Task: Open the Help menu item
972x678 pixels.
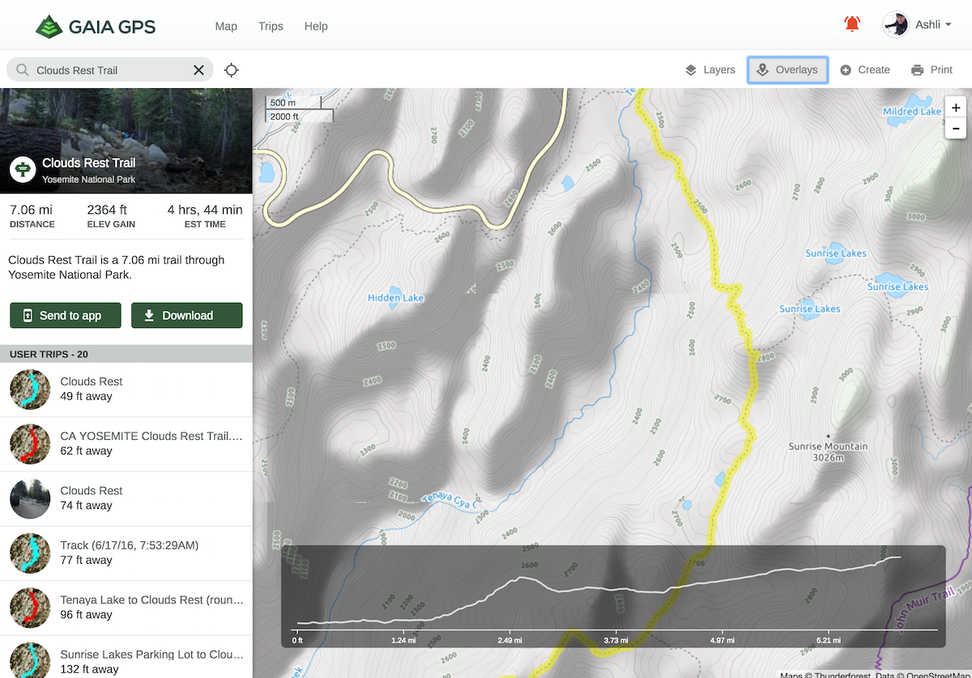Action: coord(316,26)
